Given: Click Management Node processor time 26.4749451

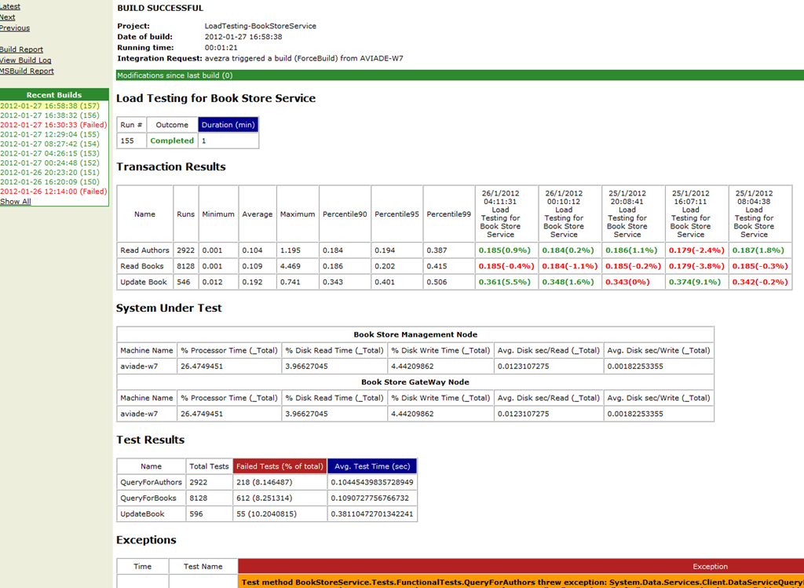Looking at the screenshot, I should (202, 366).
